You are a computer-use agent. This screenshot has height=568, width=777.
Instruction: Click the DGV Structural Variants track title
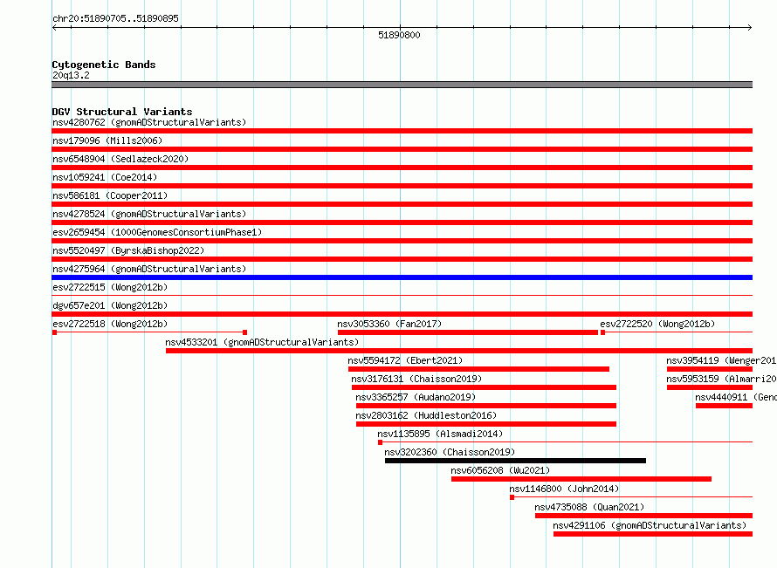(x=122, y=112)
